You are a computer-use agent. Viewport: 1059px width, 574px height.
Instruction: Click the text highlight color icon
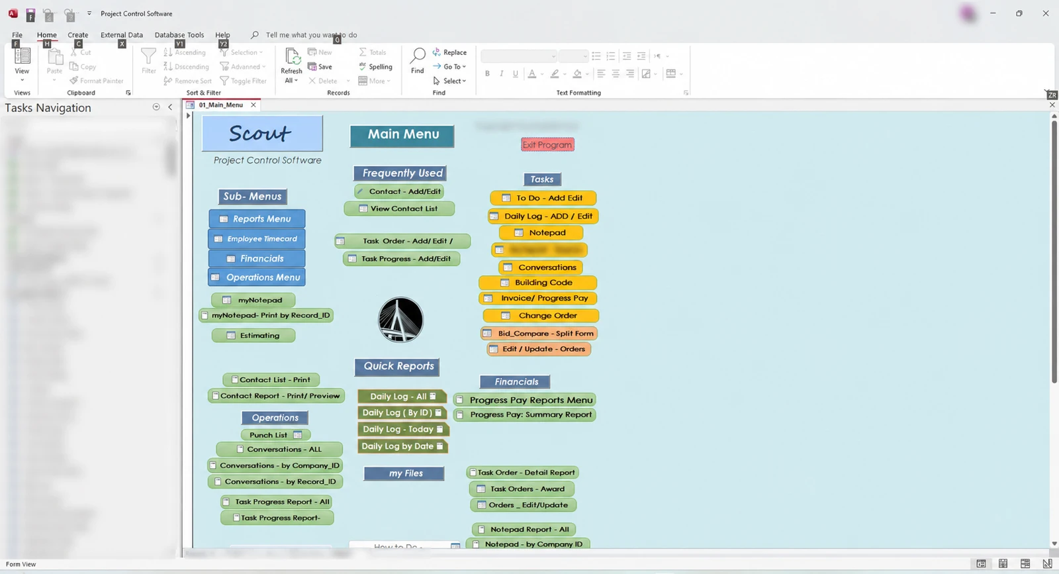point(555,73)
